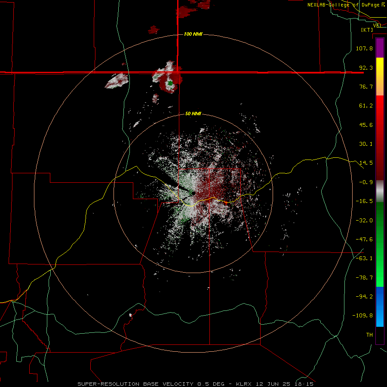
Task: Click the green inbound core in the northern storm cell
Action: pos(170,83)
